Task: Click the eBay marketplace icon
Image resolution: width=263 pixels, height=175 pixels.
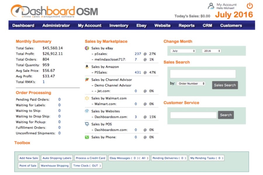Action: click(x=87, y=48)
